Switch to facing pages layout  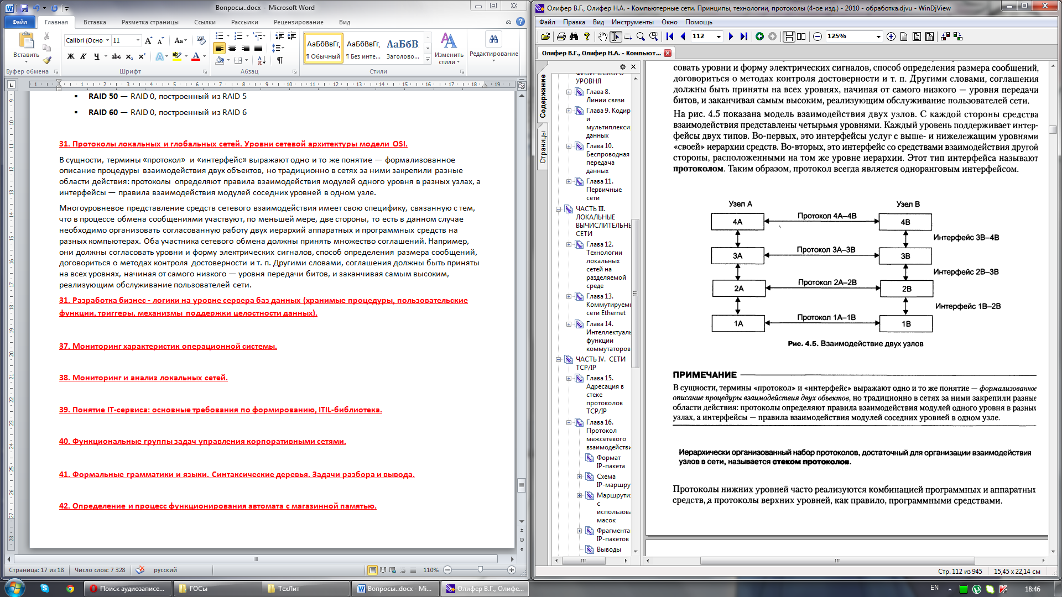801,36
